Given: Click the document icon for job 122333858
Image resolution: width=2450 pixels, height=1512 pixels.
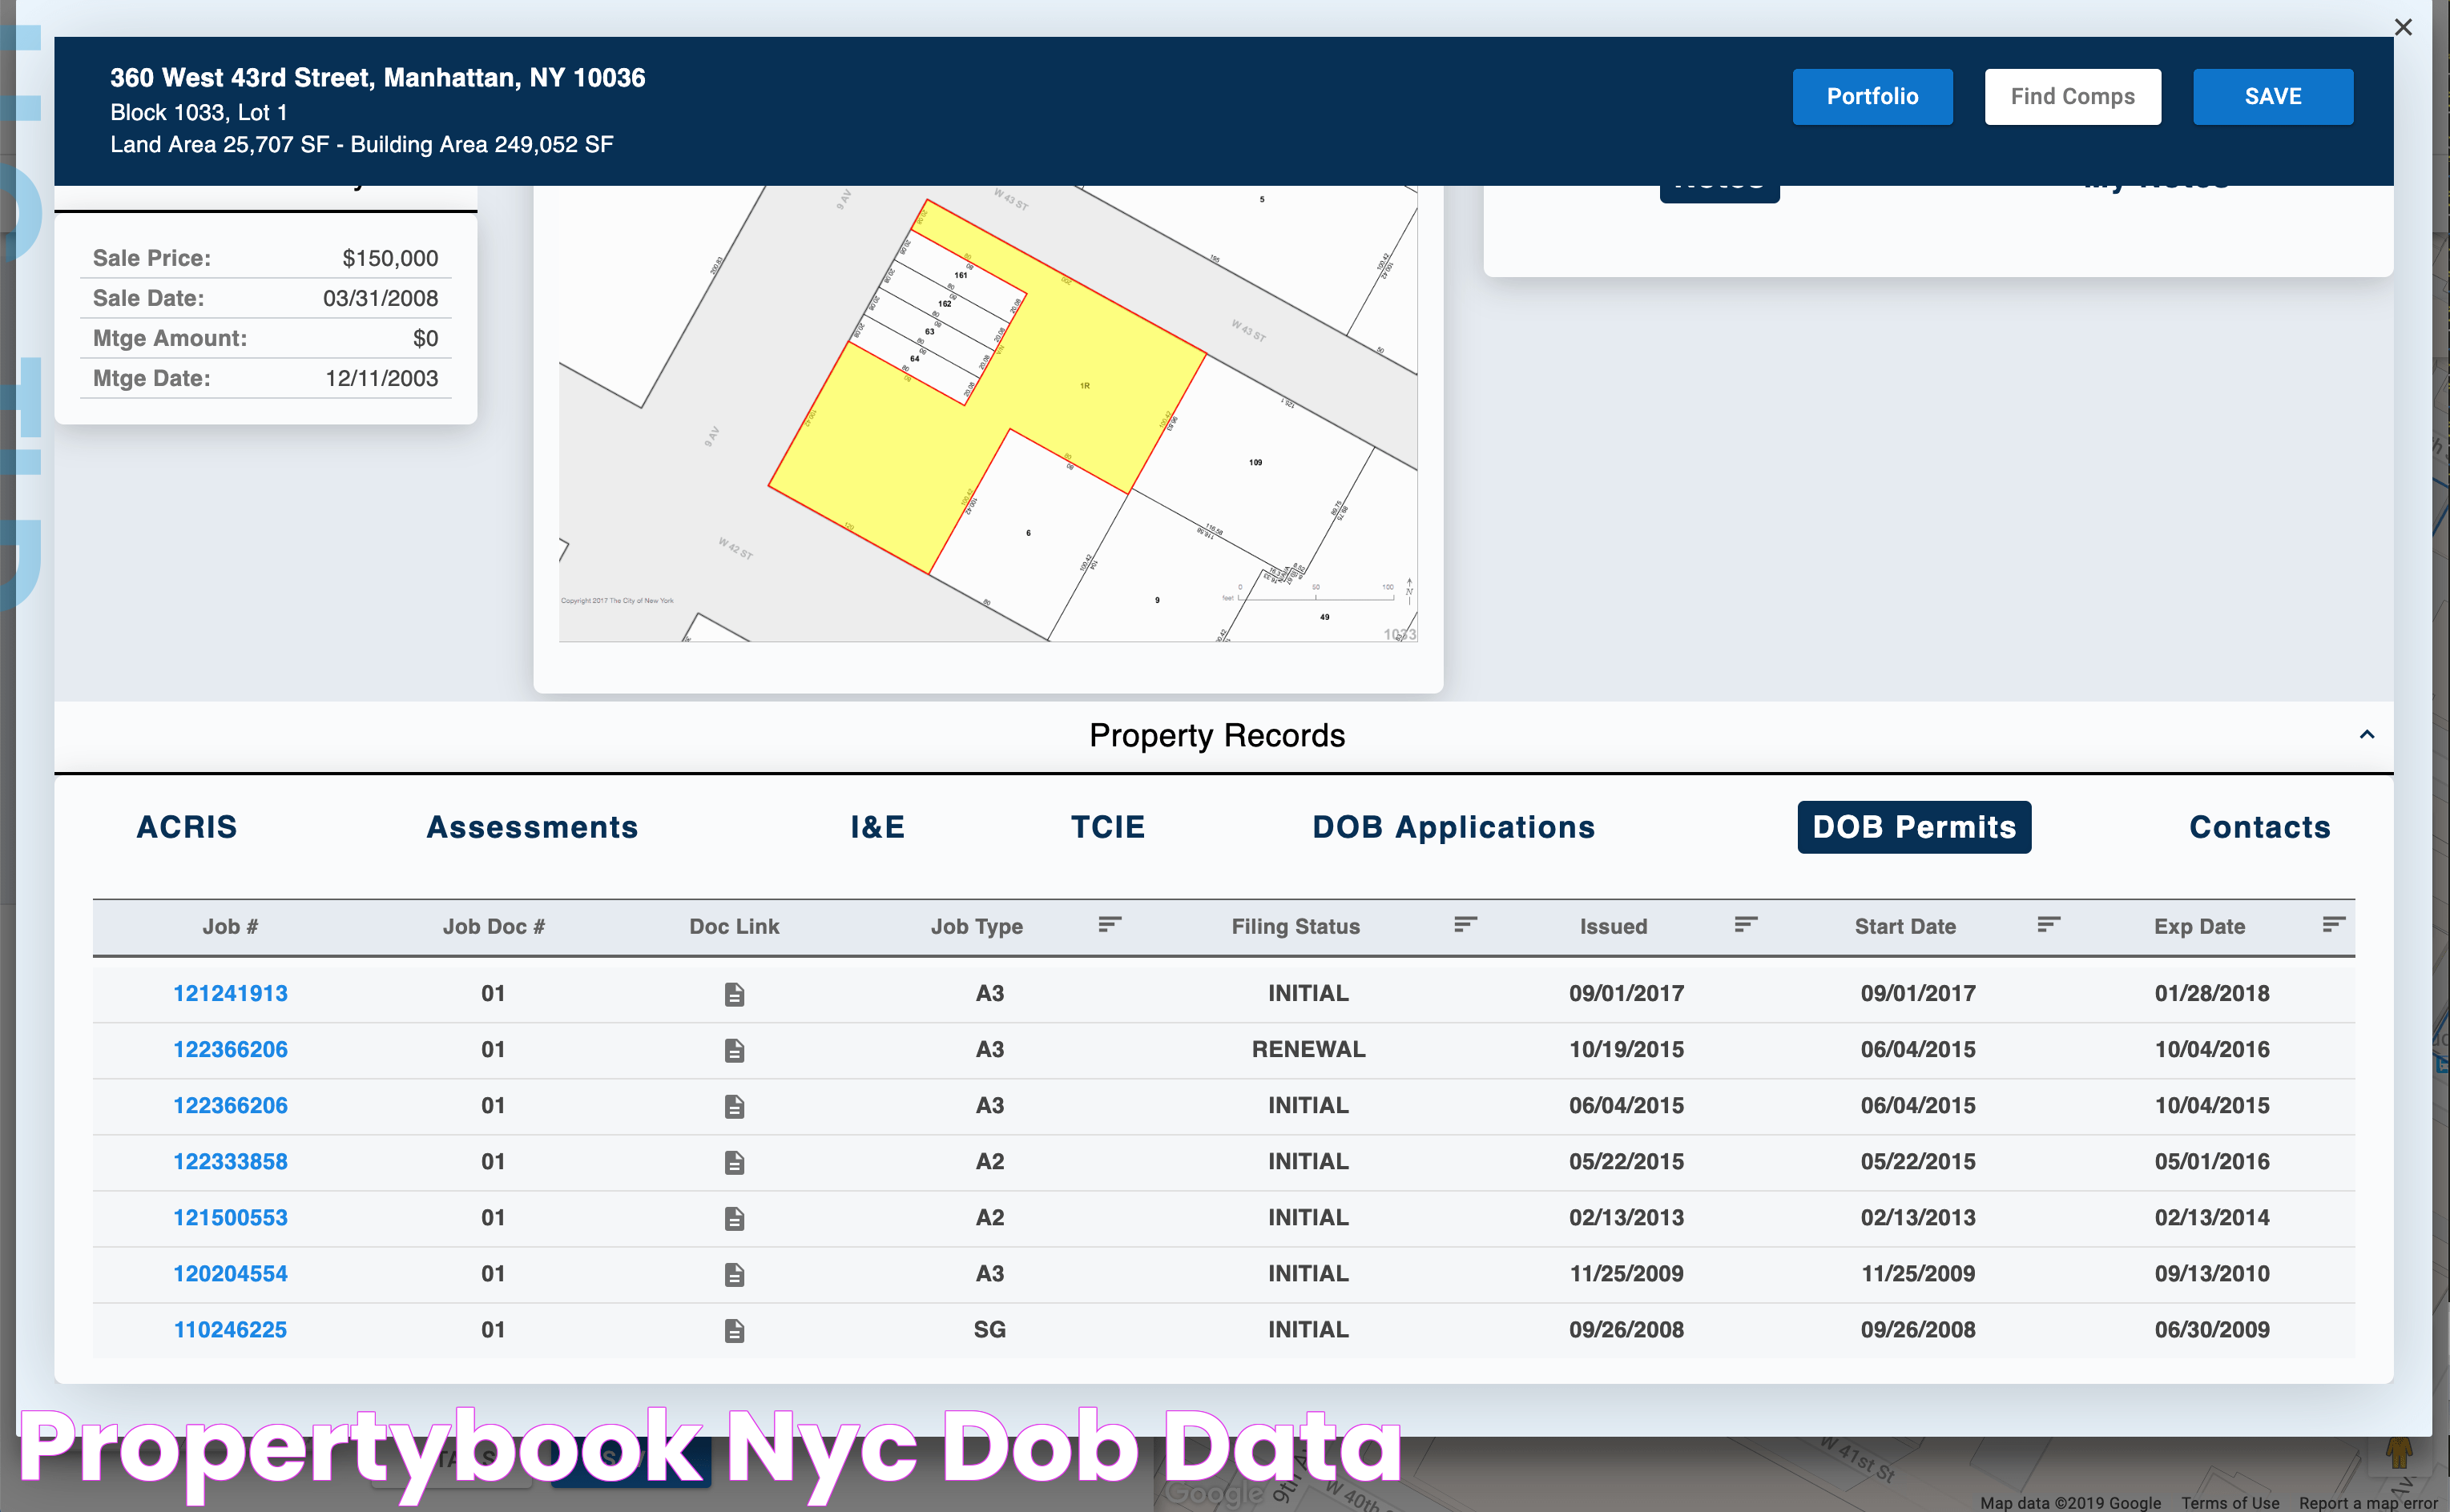Looking at the screenshot, I should [x=733, y=1162].
